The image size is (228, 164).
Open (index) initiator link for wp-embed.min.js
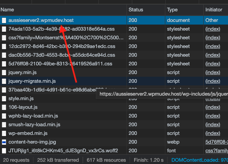[213, 133]
